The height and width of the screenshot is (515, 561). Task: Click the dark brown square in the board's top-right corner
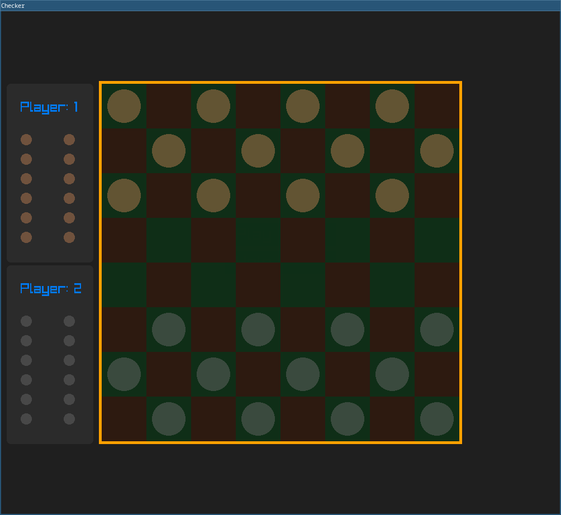pyautogui.click(x=437, y=106)
